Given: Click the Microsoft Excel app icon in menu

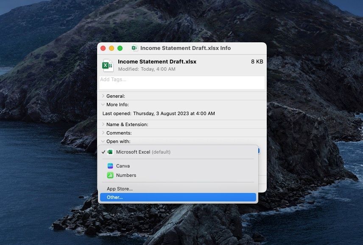Looking at the screenshot, I should pos(110,152).
